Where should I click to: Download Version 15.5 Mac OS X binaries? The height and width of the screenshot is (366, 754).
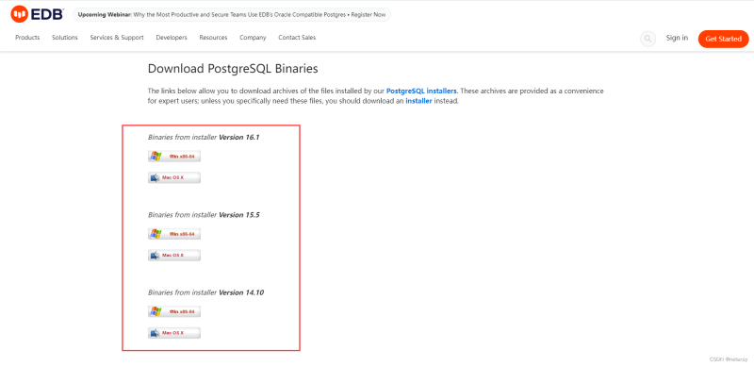174,256
